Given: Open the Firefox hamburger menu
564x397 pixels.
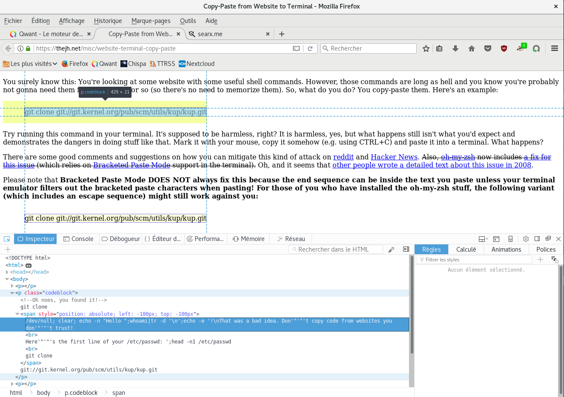Looking at the screenshot, I should 554,48.
